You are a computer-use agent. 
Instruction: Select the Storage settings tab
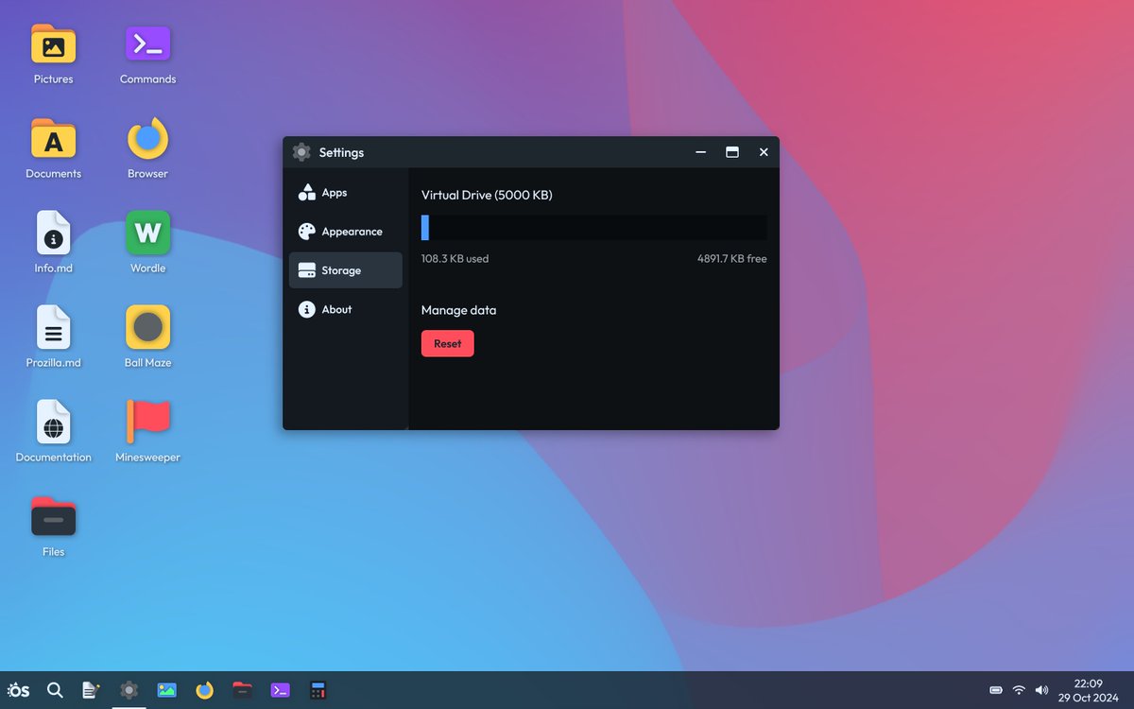[x=346, y=270]
